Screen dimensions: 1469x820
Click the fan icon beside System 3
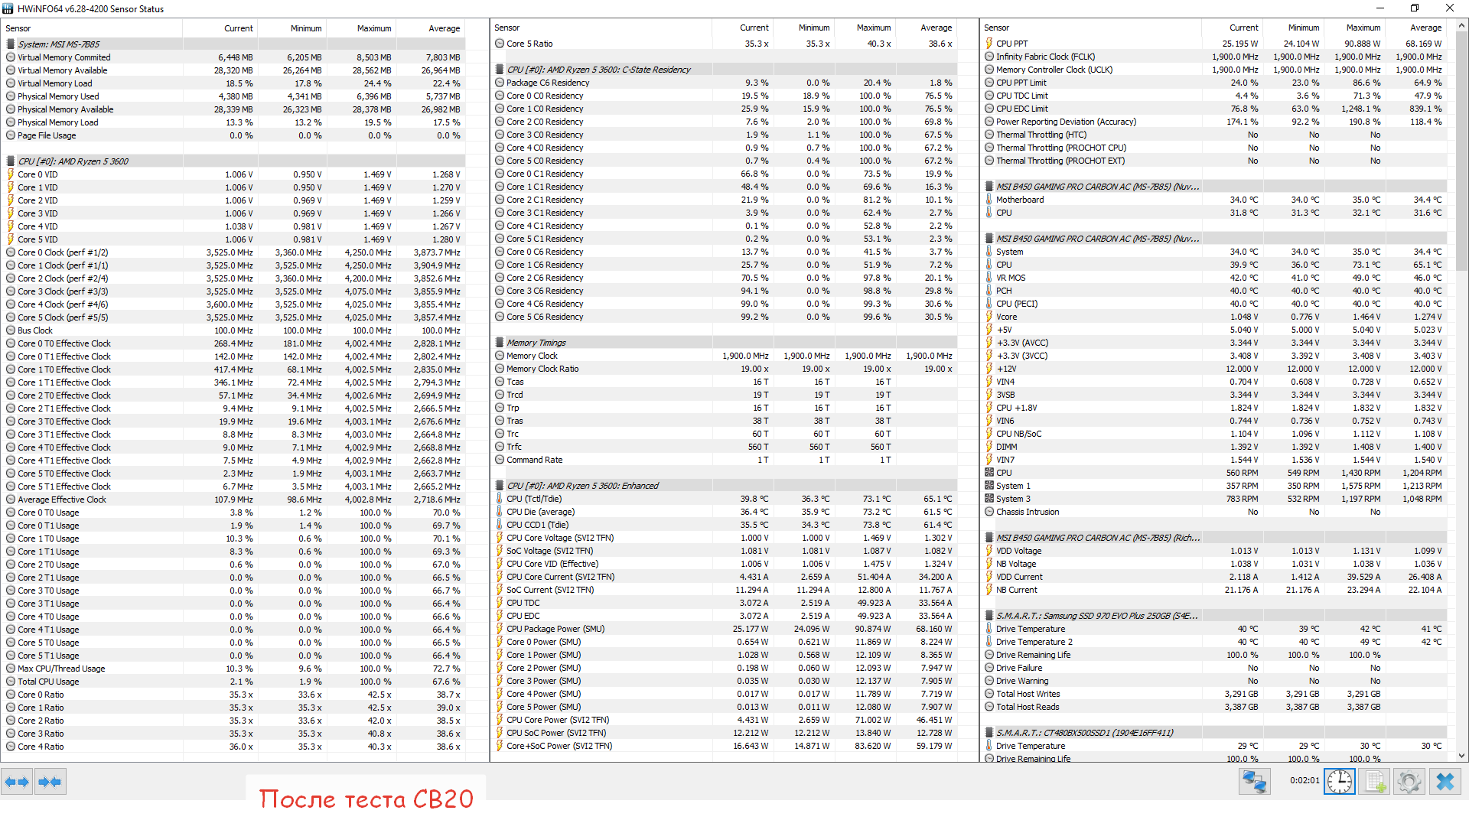point(989,499)
